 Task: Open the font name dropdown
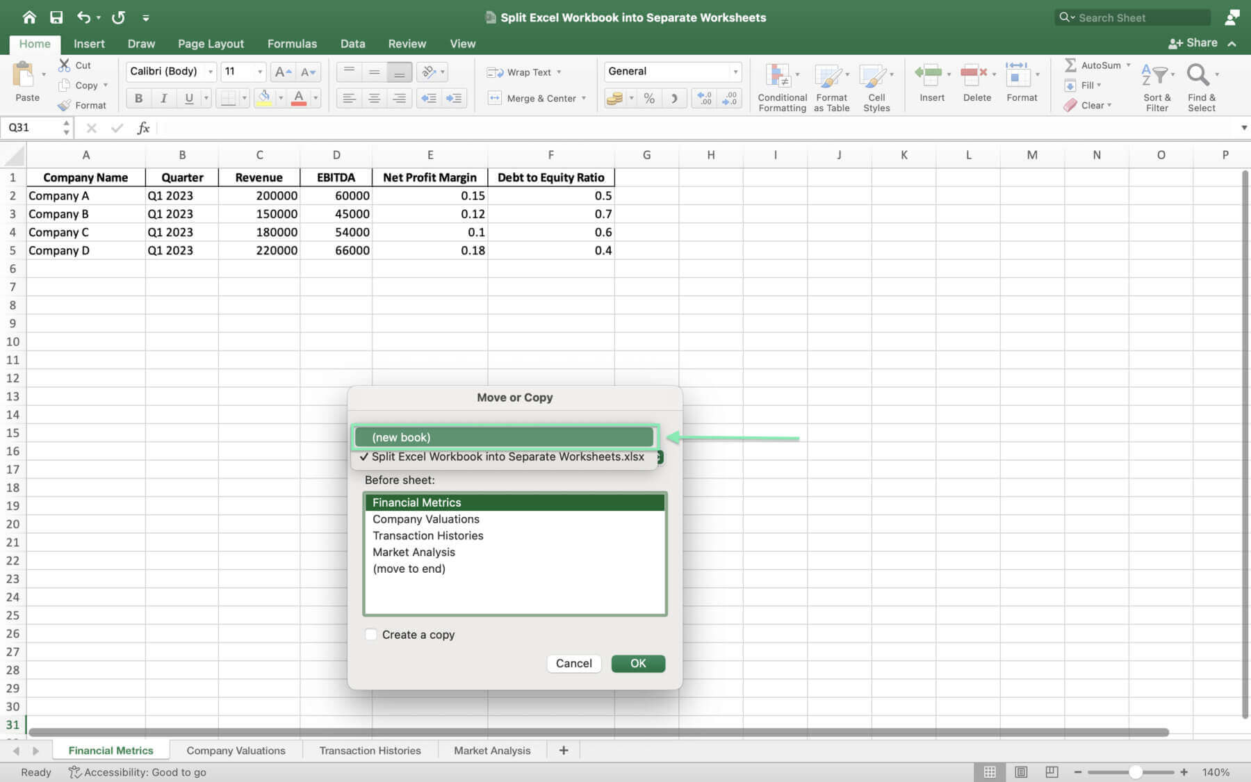click(x=211, y=72)
